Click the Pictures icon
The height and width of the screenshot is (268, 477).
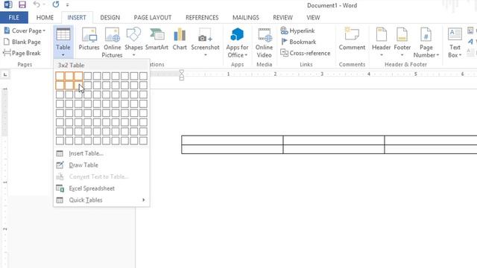point(89,34)
